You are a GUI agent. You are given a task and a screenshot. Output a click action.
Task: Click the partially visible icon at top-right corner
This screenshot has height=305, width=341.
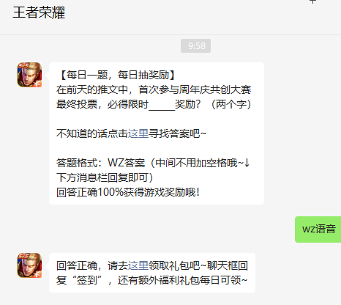pos(312,1)
